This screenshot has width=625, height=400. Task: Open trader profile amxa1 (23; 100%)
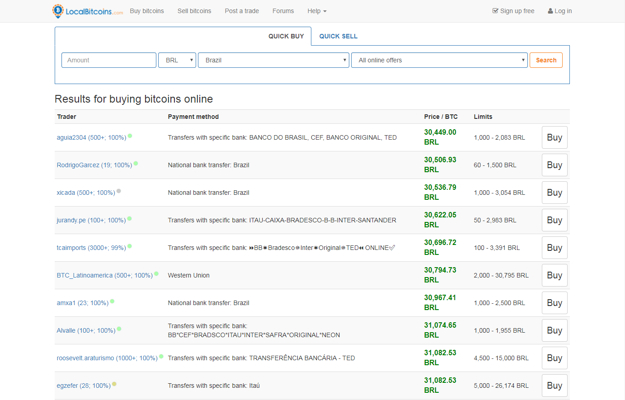click(83, 303)
